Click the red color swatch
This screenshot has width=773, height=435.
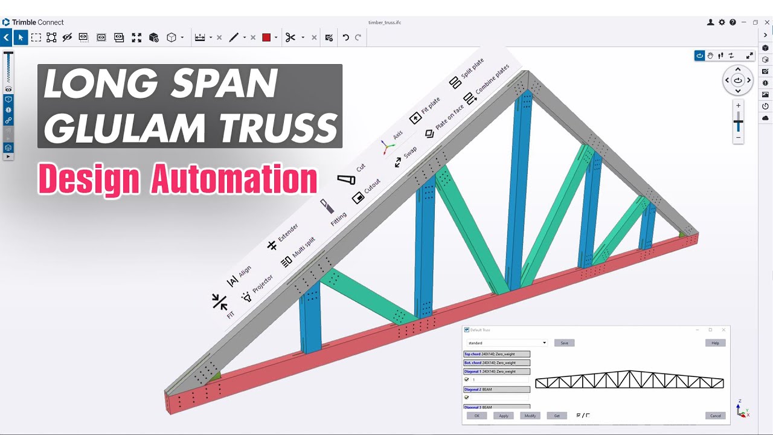(266, 37)
